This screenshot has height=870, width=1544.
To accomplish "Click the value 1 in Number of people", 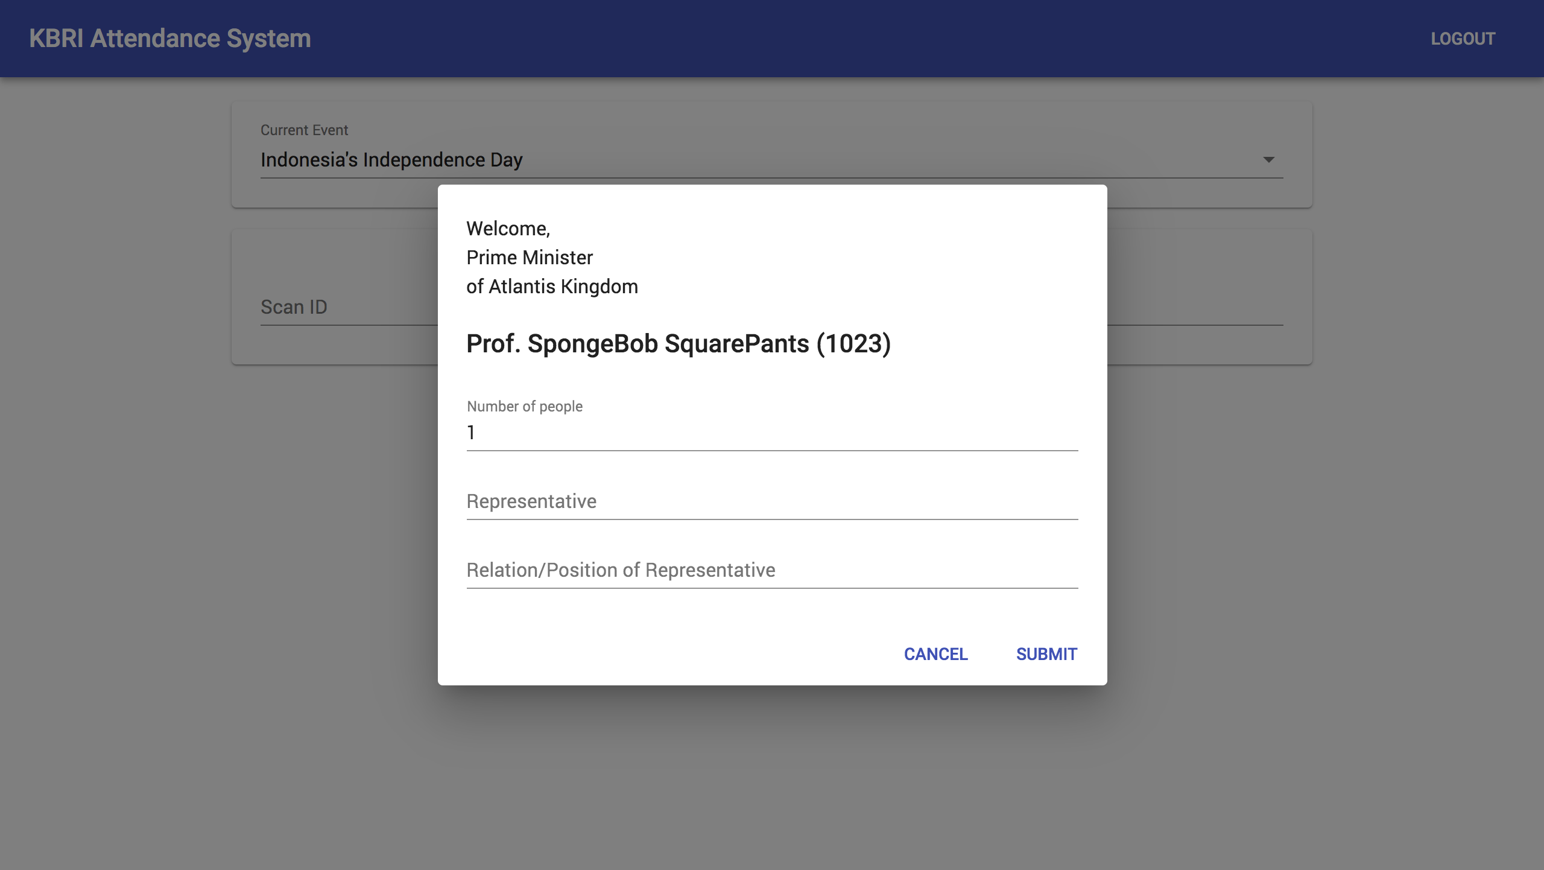I will tap(470, 433).
